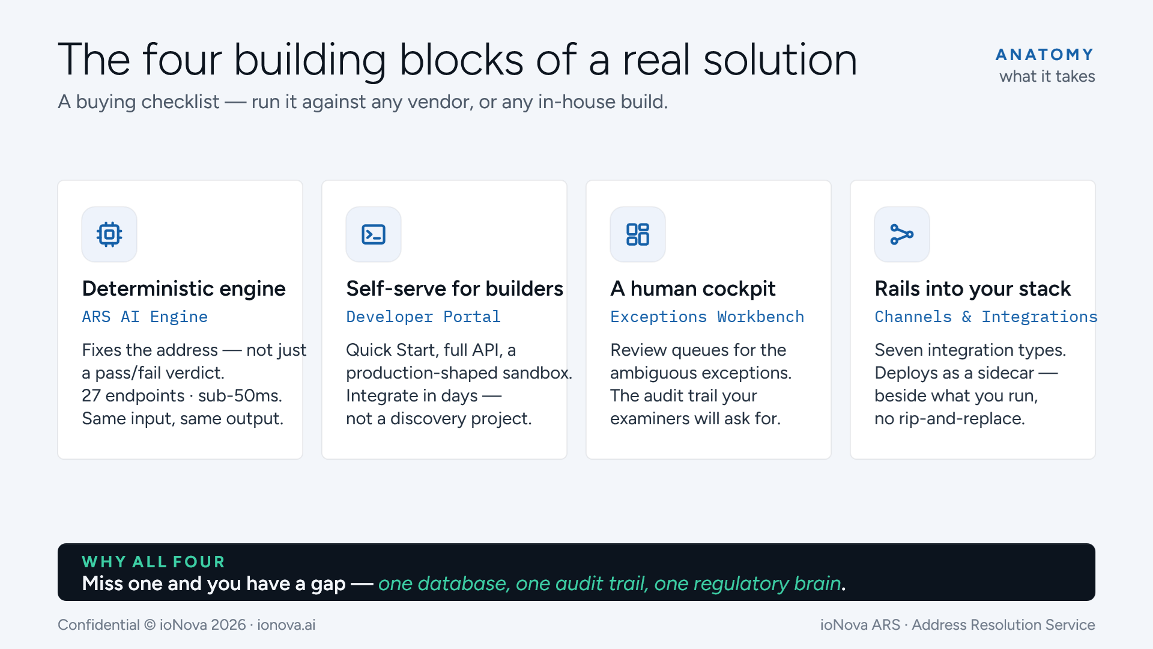Click the Rails into your stack heading
This screenshot has width=1153, height=649.
(973, 289)
